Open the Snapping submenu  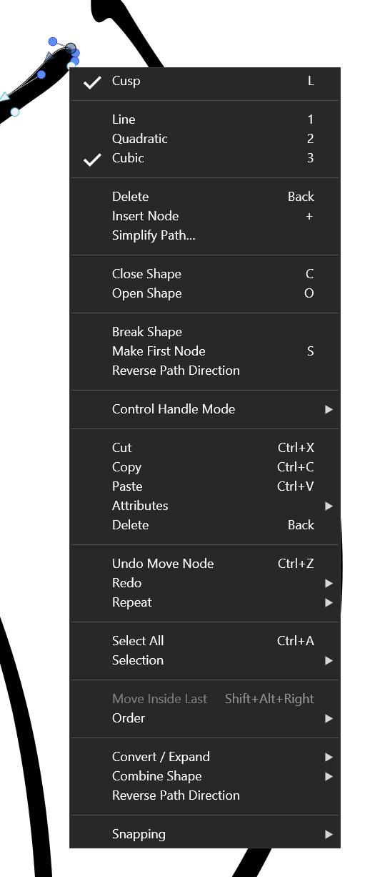click(x=204, y=834)
